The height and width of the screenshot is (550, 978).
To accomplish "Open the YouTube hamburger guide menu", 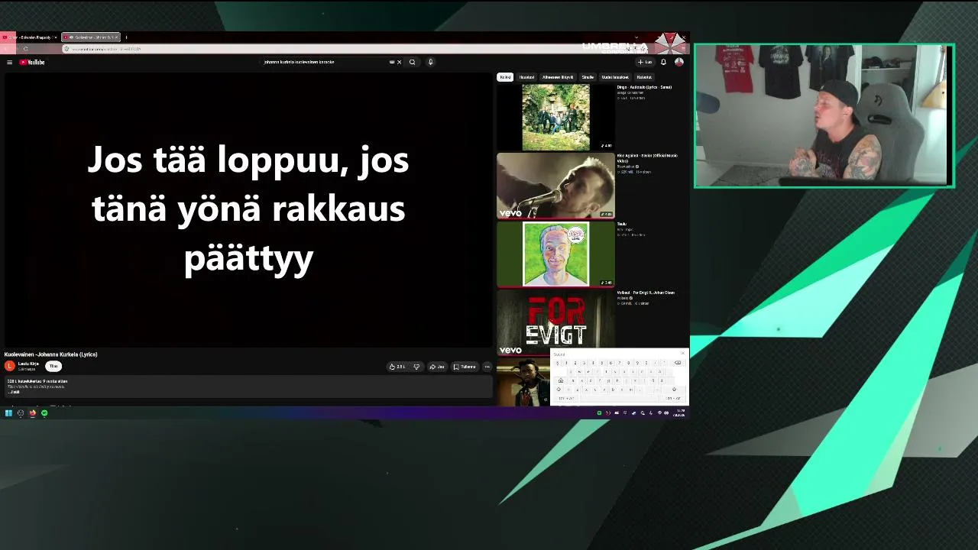I will (9, 62).
